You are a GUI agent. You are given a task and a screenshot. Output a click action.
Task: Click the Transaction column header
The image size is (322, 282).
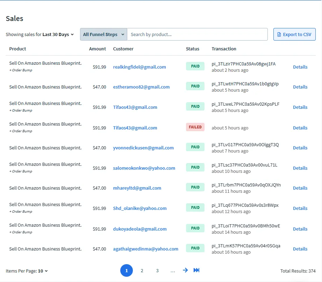(x=224, y=49)
